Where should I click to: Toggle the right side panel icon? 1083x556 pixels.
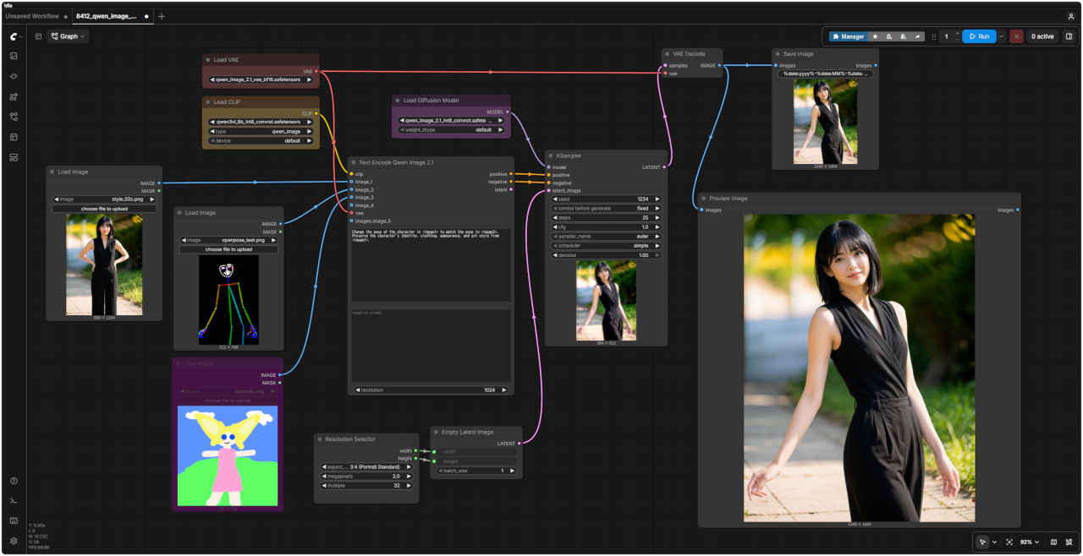click(1069, 36)
